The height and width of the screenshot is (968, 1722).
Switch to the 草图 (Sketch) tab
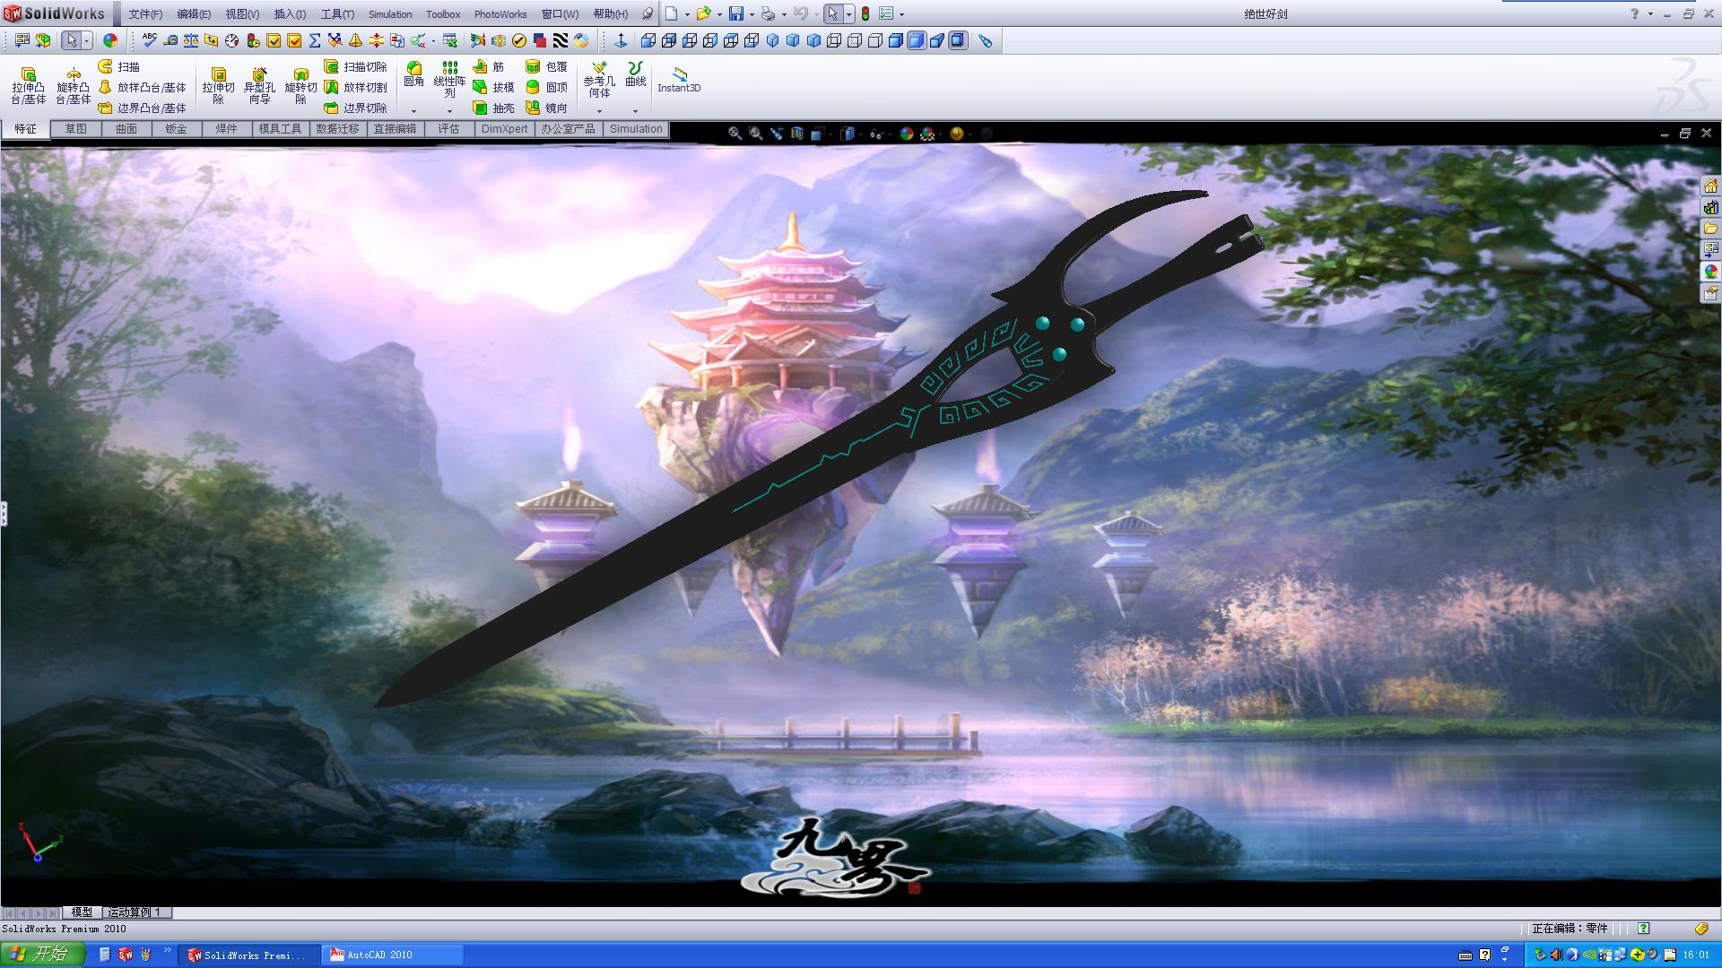(x=75, y=129)
